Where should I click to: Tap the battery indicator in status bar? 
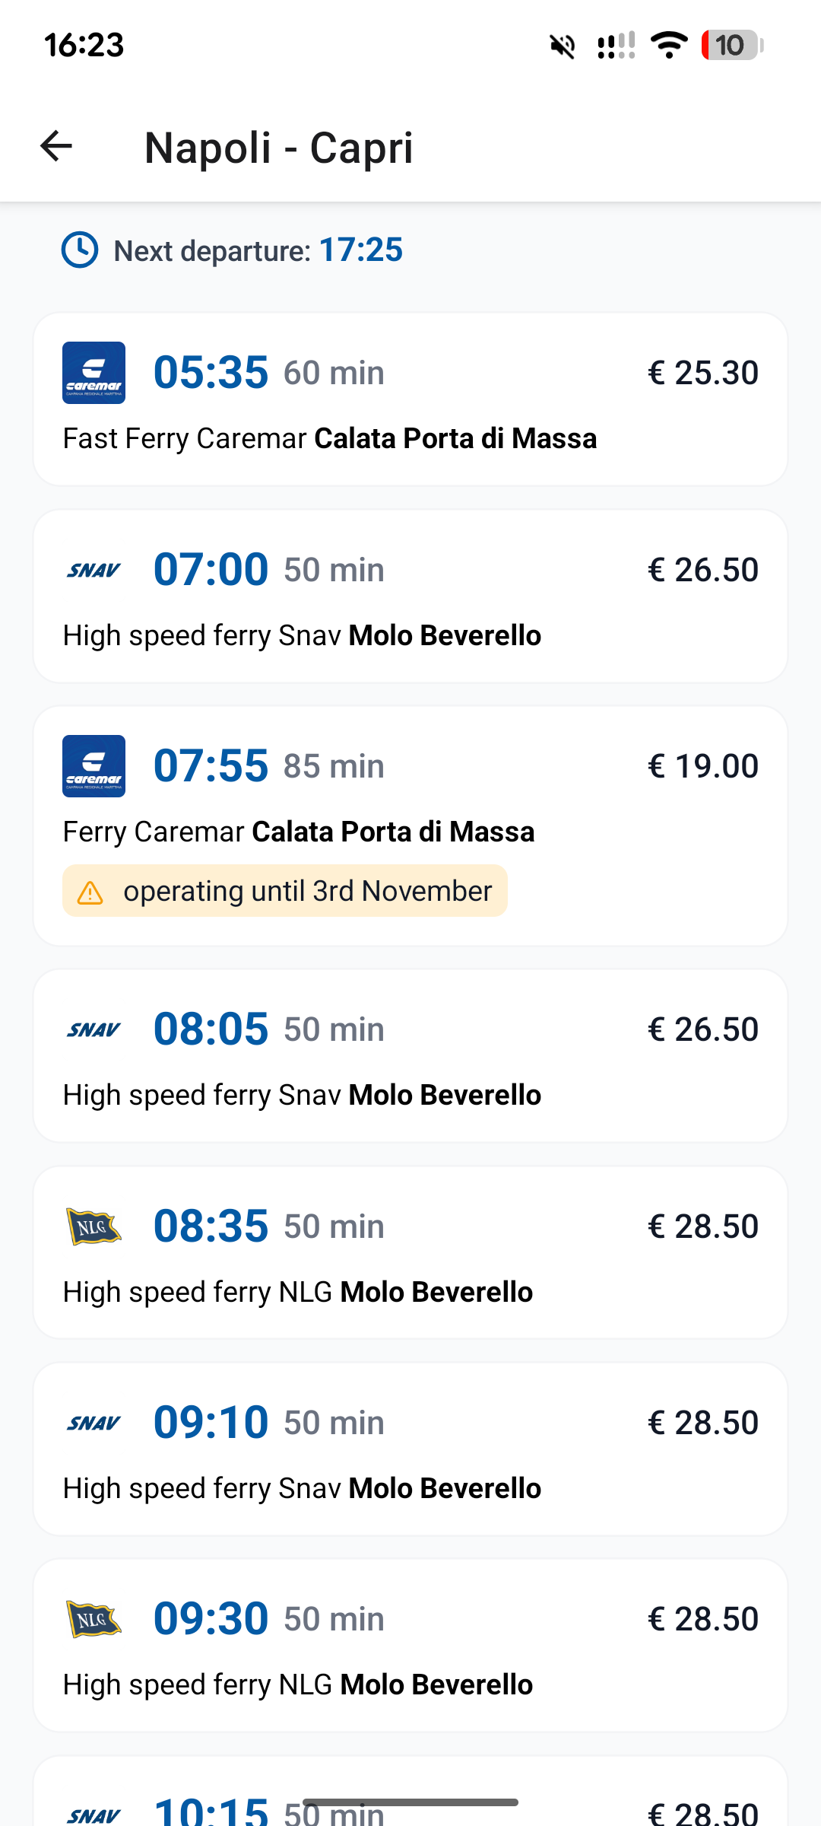[731, 46]
